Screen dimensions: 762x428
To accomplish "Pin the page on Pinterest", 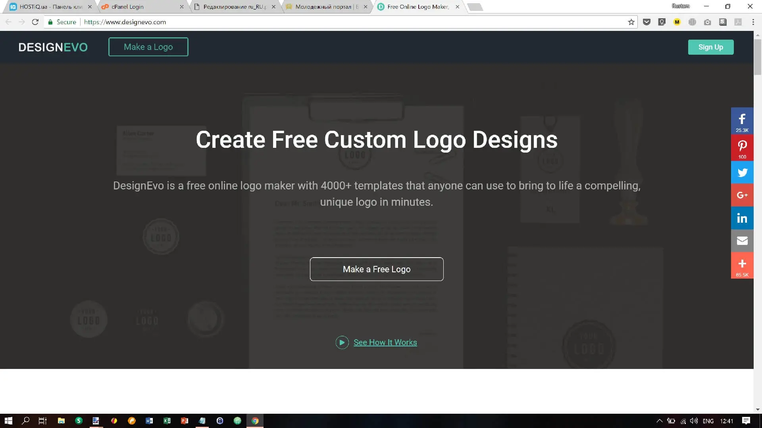I will pos(742,148).
